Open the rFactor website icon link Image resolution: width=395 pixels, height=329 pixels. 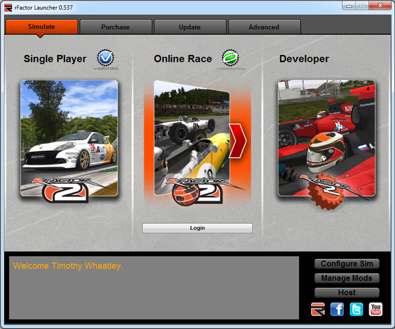click(x=318, y=310)
